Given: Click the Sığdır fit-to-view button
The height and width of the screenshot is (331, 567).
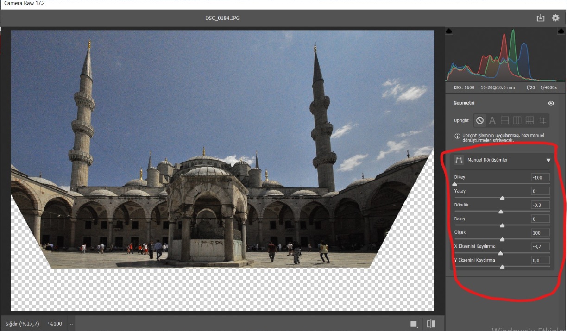Looking at the screenshot, I should coord(22,324).
